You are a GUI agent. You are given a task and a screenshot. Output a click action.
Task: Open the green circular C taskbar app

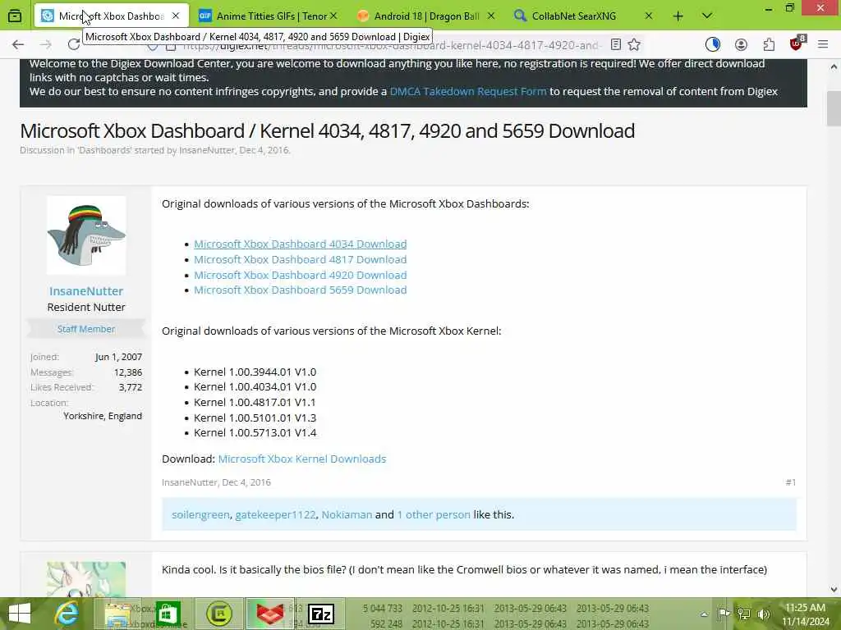point(218,614)
